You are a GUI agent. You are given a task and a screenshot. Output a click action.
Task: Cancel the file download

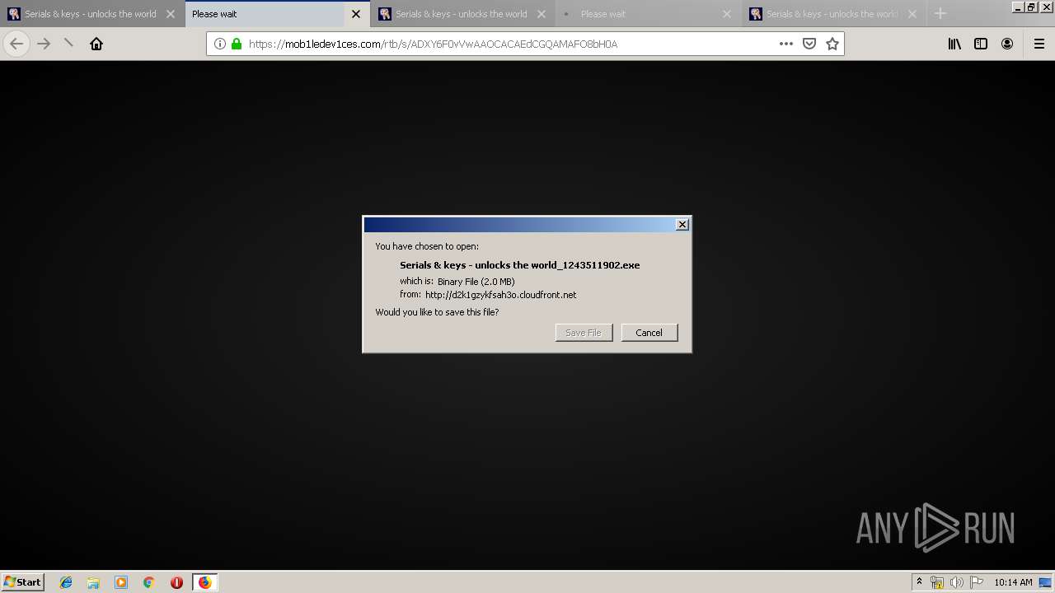click(x=649, y=333)
